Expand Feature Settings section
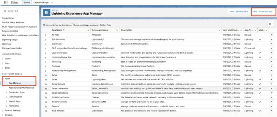The image size is (277, 117). [x=3, y=111]
